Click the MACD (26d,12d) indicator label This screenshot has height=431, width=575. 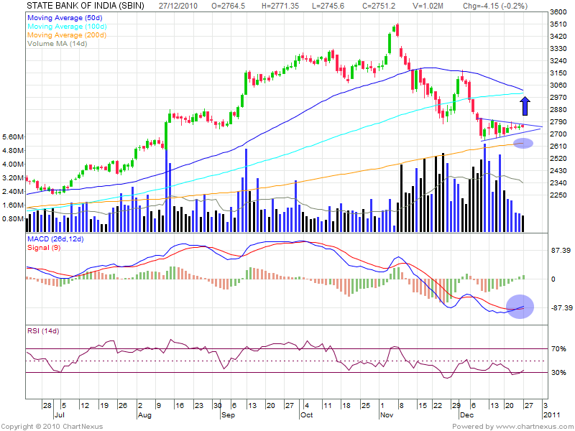[57, 238]
